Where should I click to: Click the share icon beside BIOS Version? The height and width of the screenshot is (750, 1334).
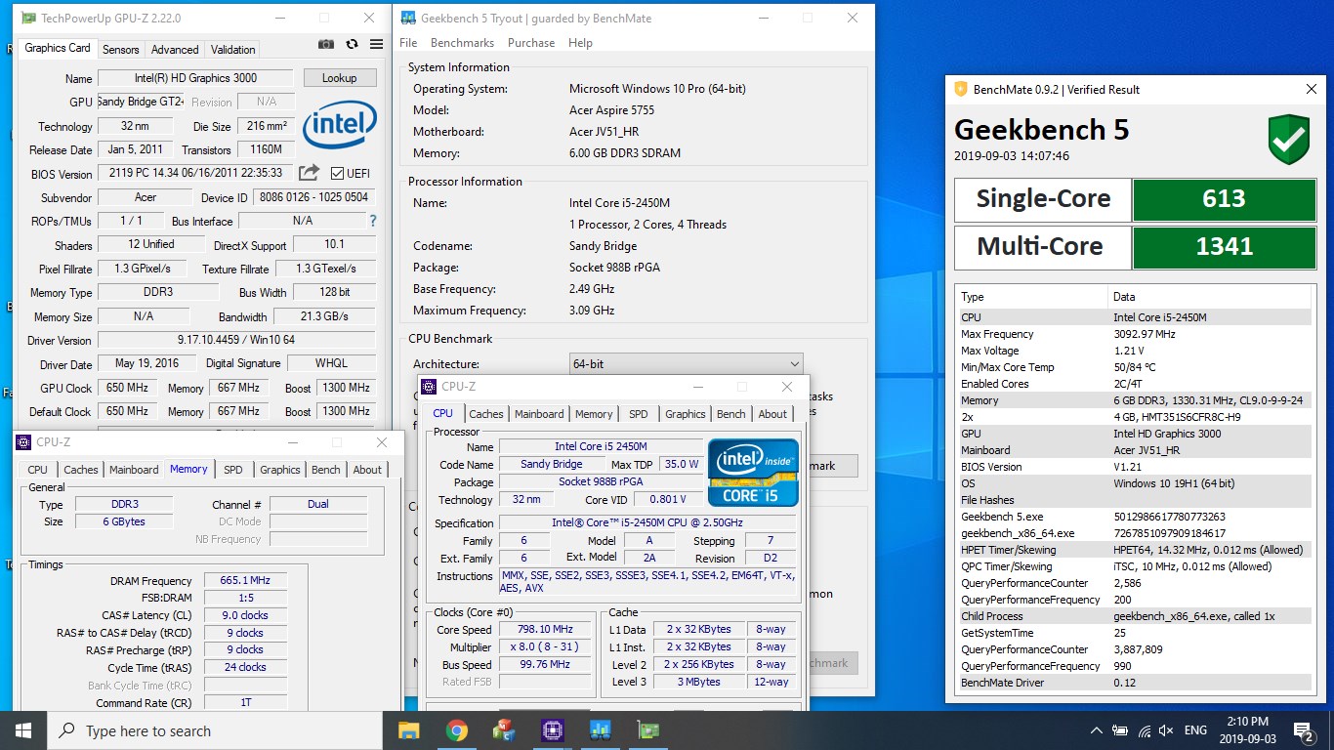(309, 173)
